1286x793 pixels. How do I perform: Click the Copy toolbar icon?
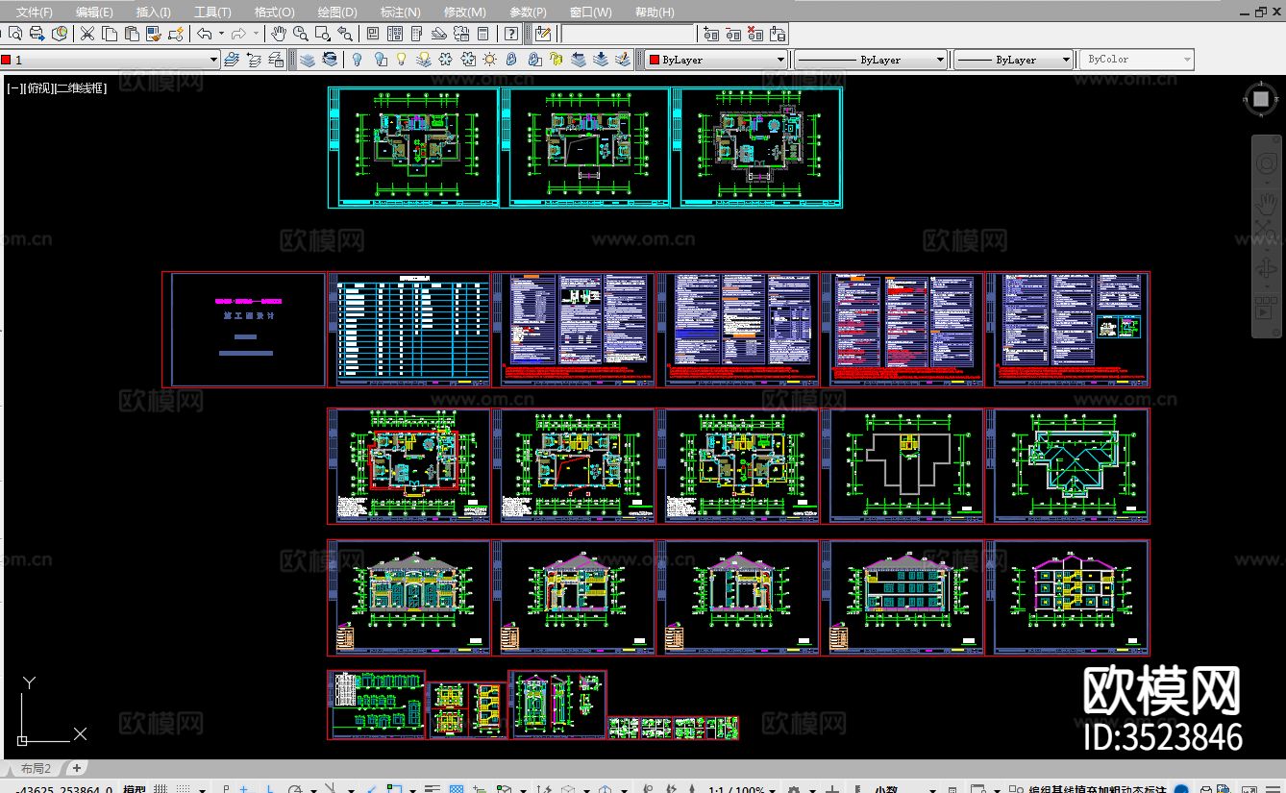[109, 34]
